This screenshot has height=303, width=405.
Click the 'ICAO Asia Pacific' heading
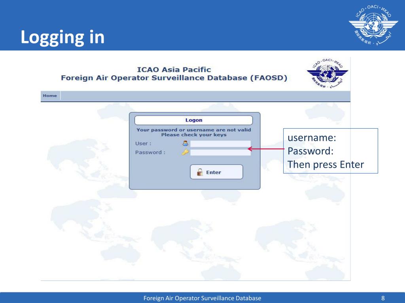click(x=174, y=69)
